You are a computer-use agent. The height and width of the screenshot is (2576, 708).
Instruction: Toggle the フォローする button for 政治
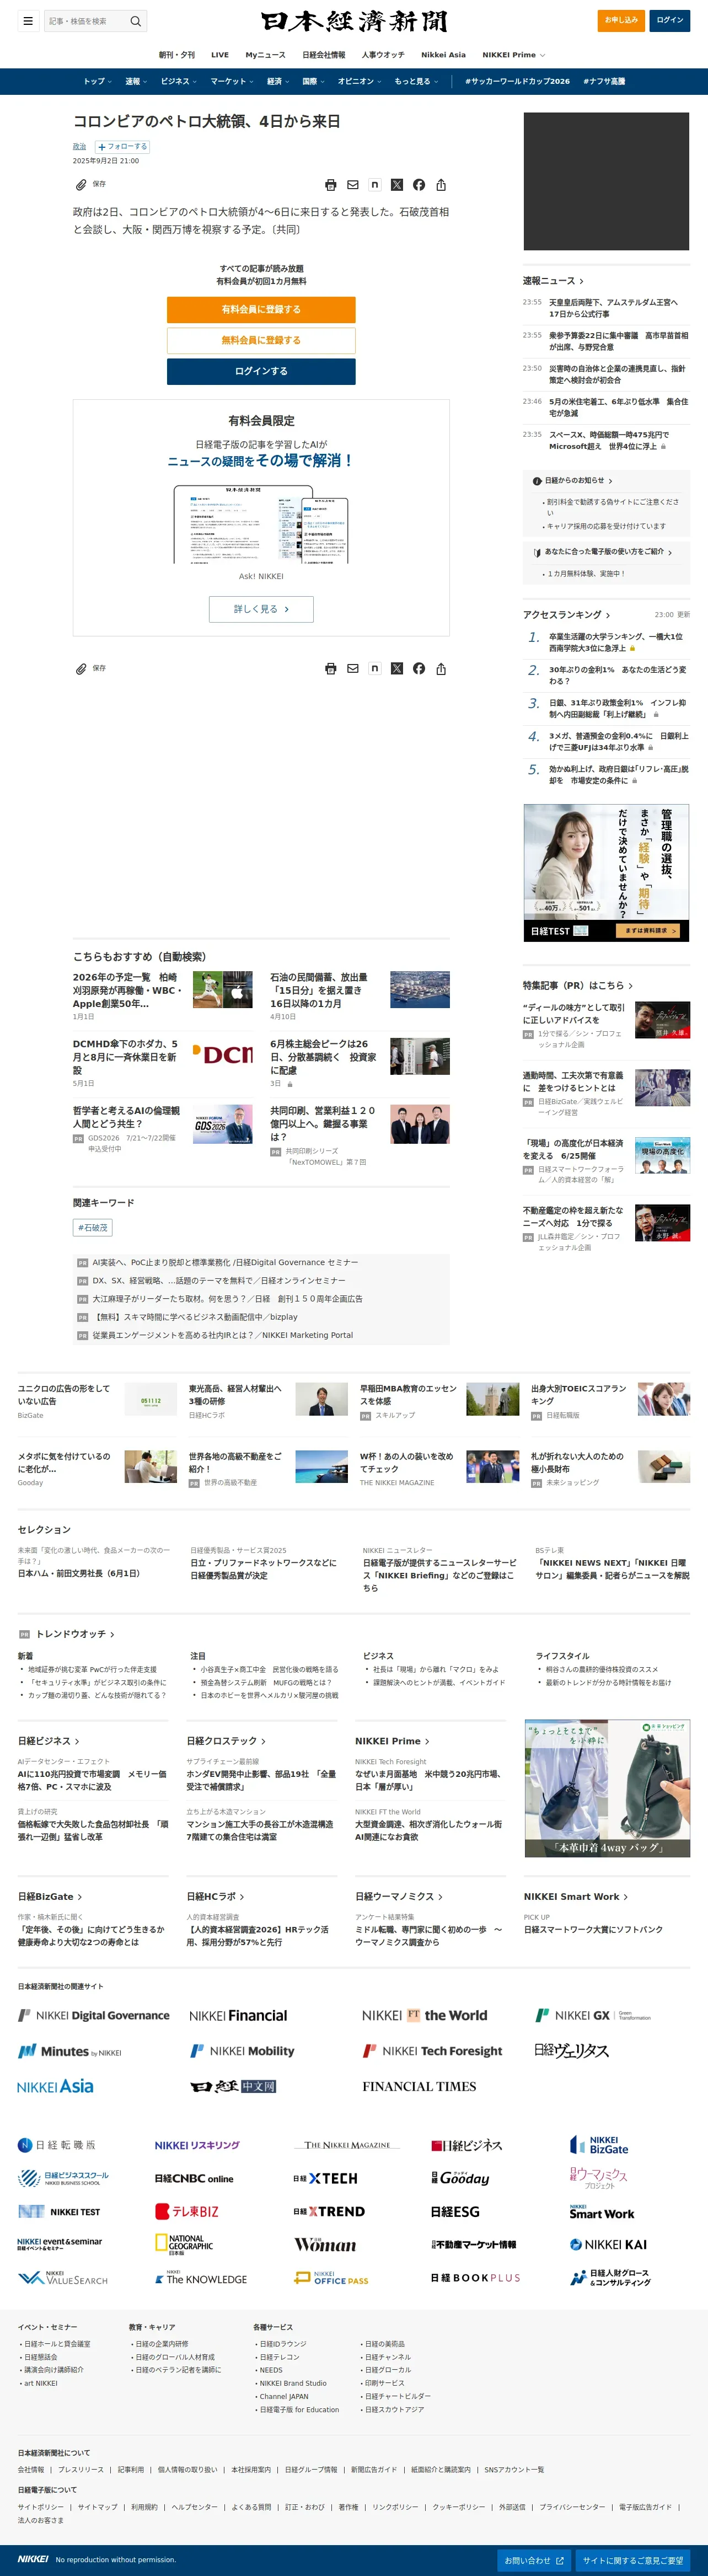pos(121,147)
